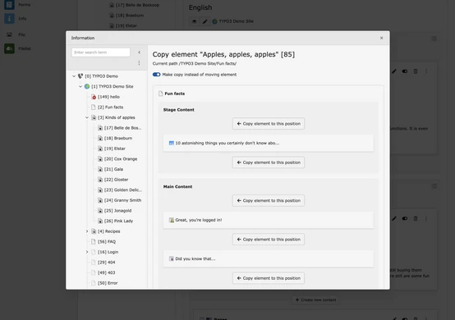
Task: Click the [19] Elstar page icon in background tree
Action: click(x=112, y=25)
